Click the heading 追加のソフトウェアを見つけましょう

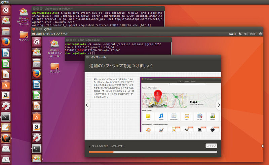[121, 66]
